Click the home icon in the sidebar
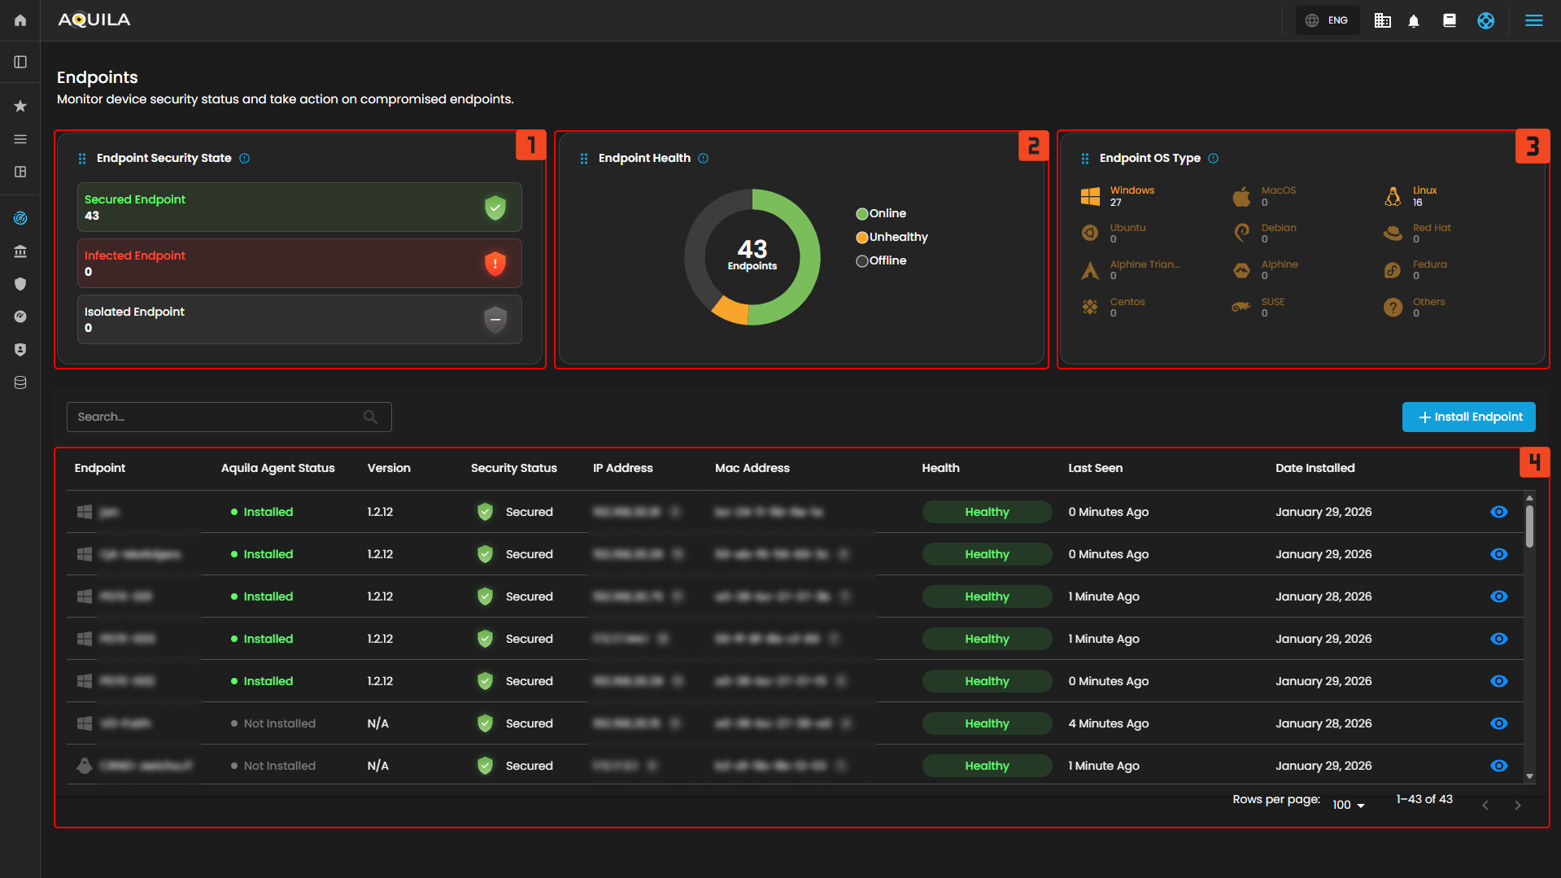This screenshot has width=1561, height=878. click(x=20, y=20)
